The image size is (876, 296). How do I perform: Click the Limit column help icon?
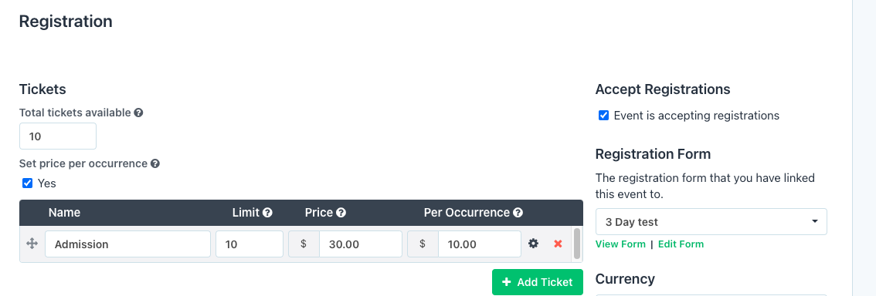[267, 213]
